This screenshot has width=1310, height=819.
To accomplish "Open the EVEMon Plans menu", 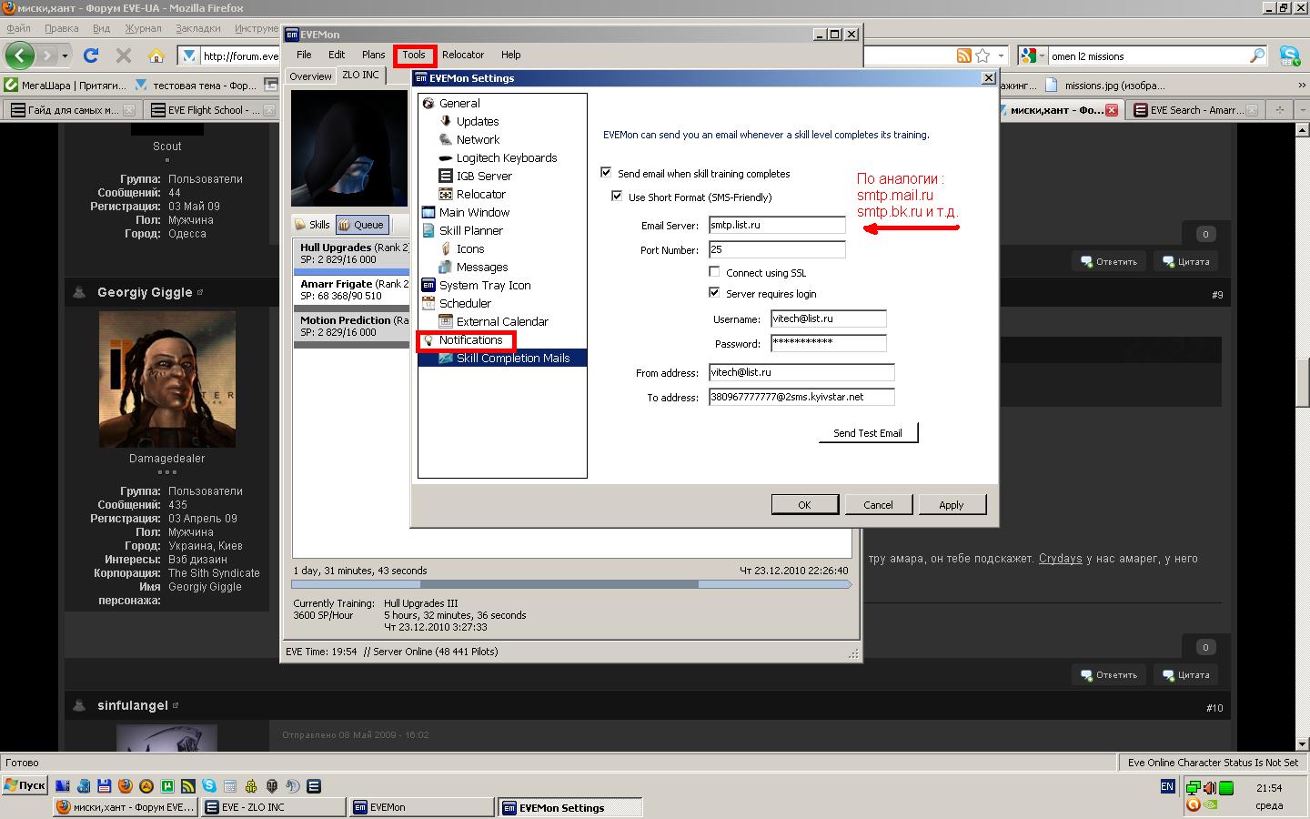I will coord(374,55).
